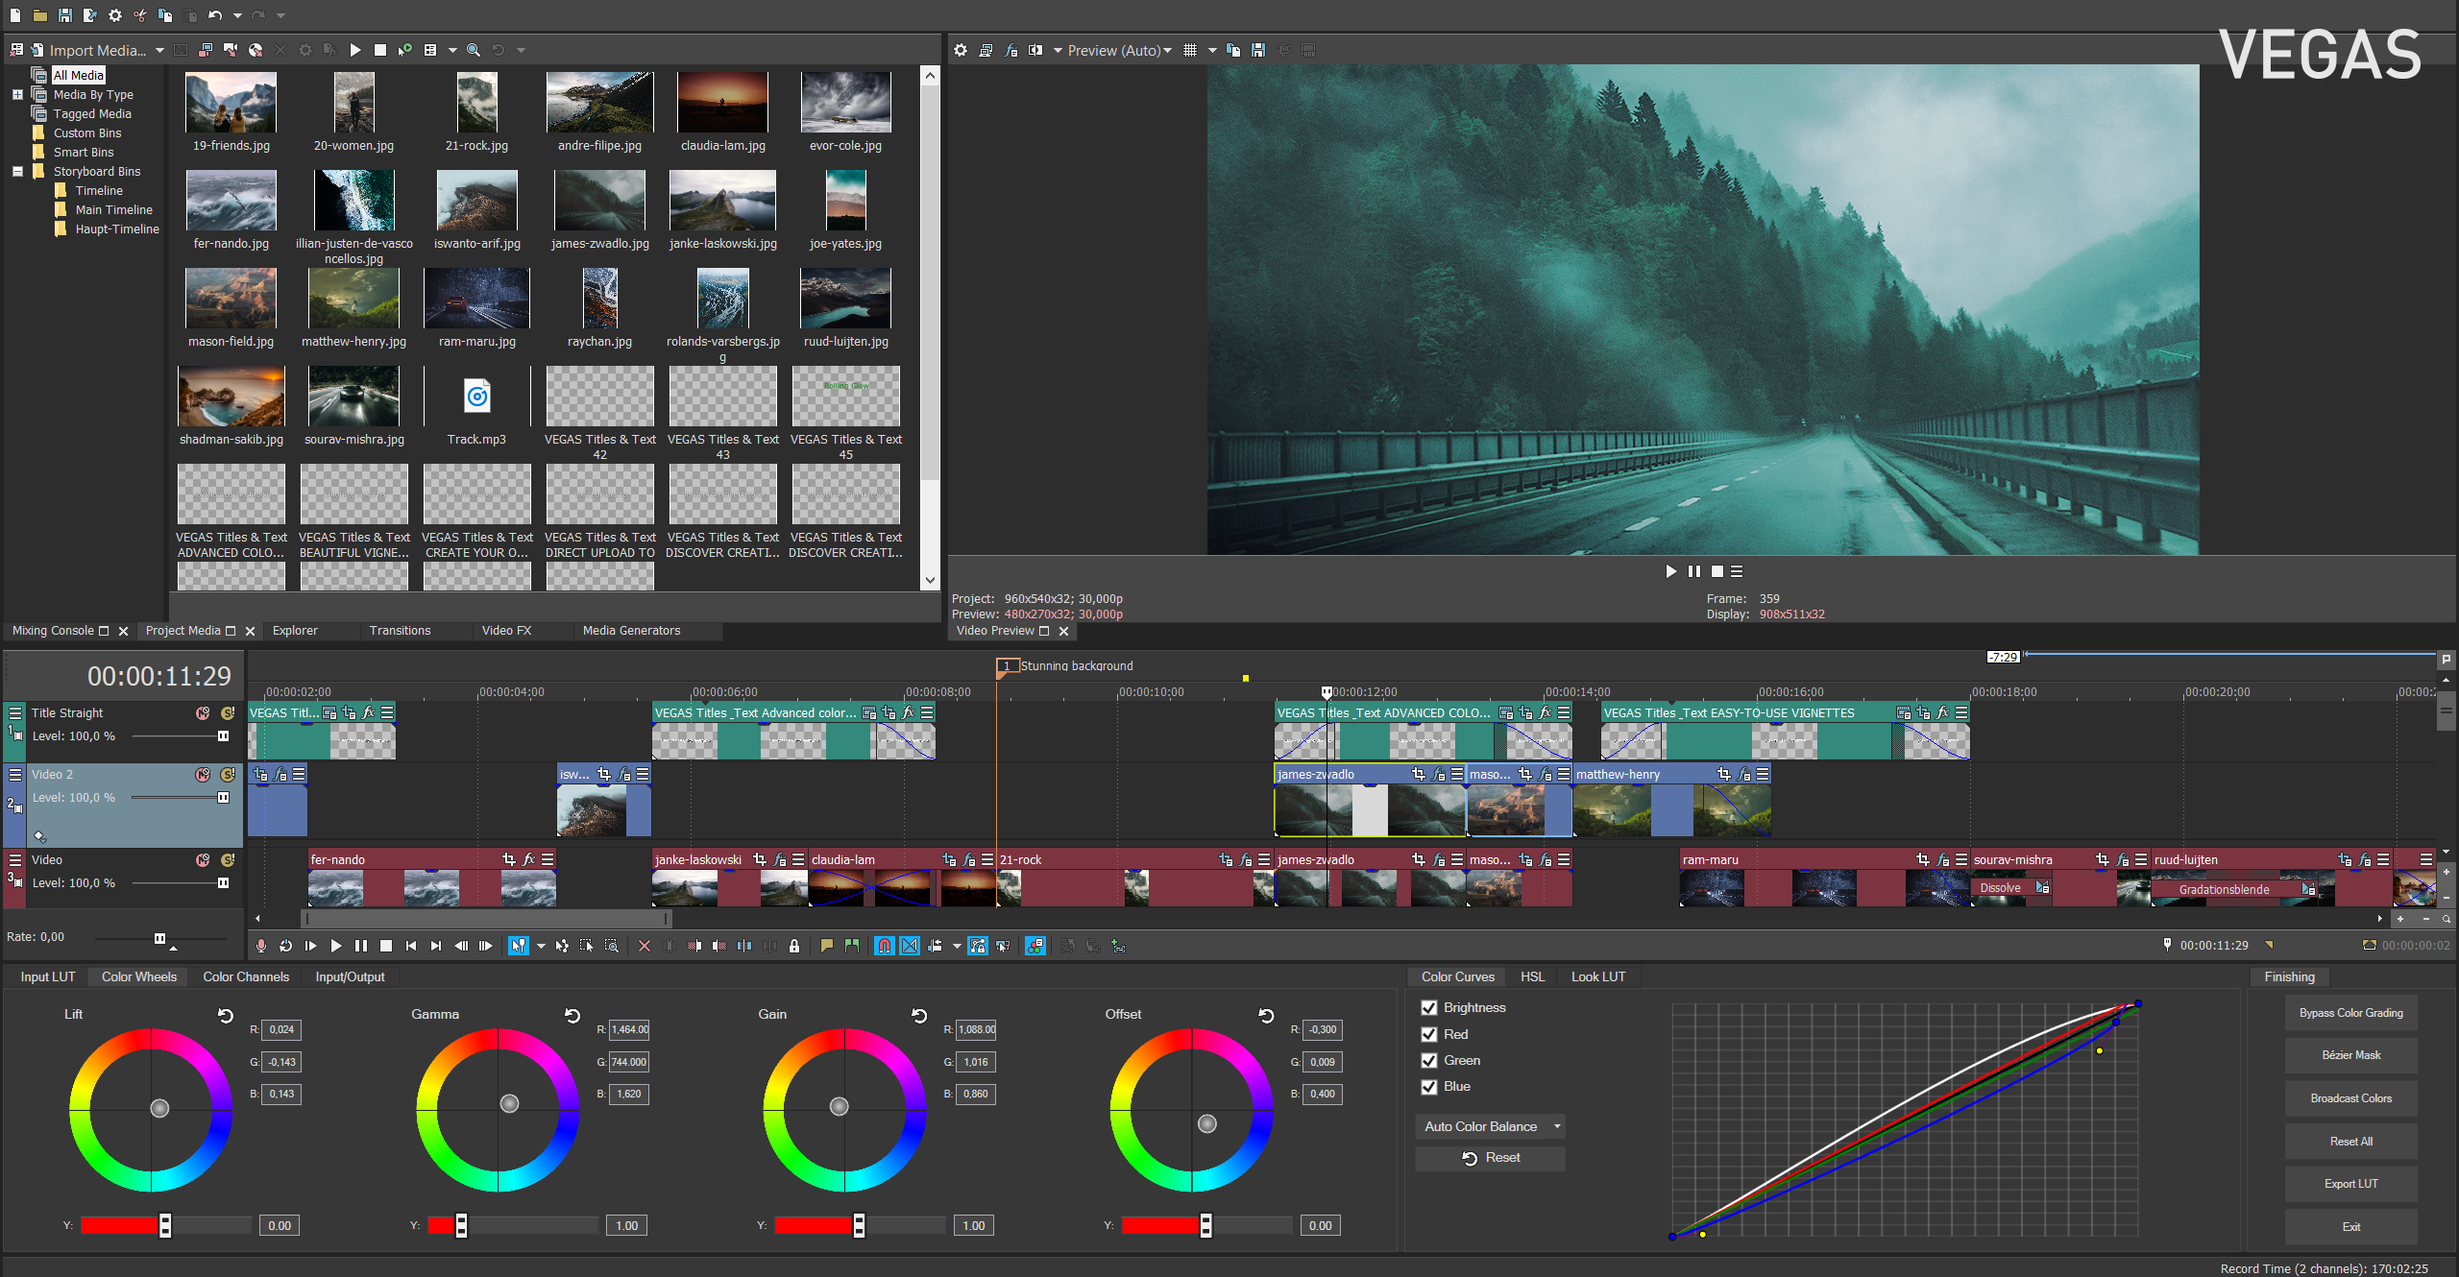Toggle Brightness checkbox in Color Curves

[1429, 1007]
